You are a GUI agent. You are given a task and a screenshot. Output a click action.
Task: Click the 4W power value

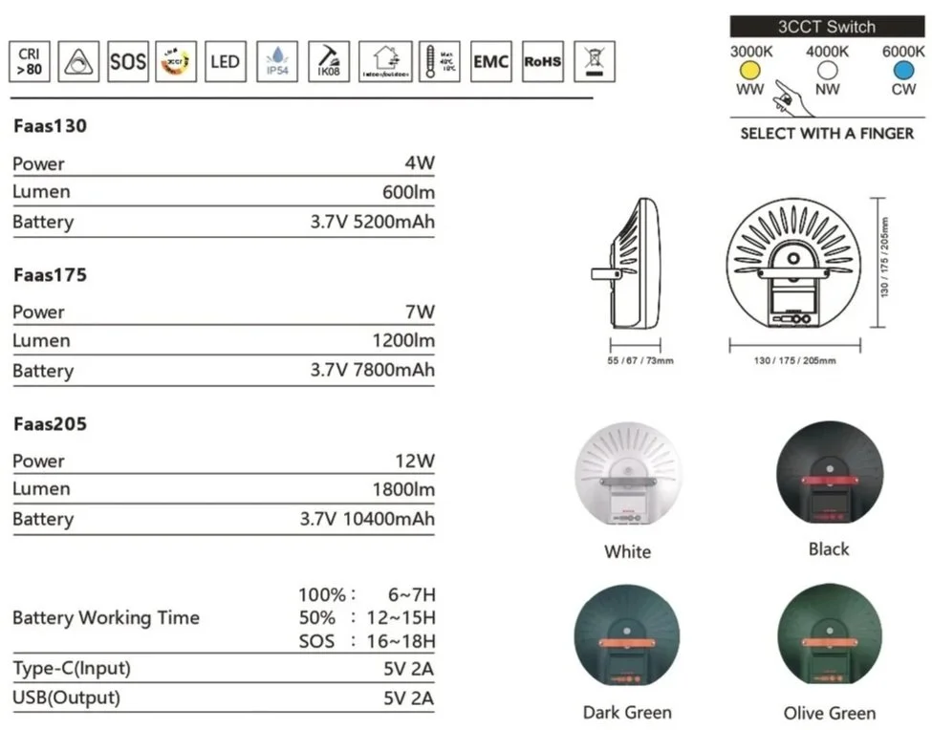point(420,162)
